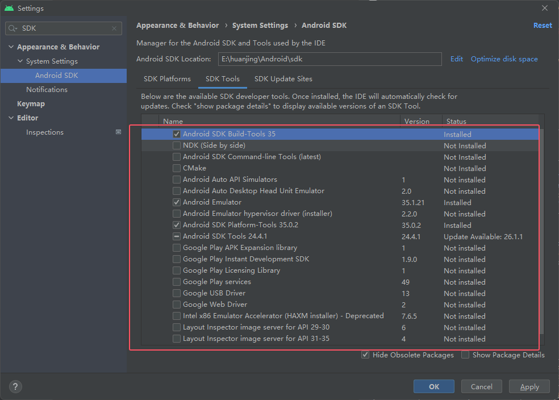Select the SDK Tools tab
Screen dimensions: 559x400
click(x=223, y=79)
